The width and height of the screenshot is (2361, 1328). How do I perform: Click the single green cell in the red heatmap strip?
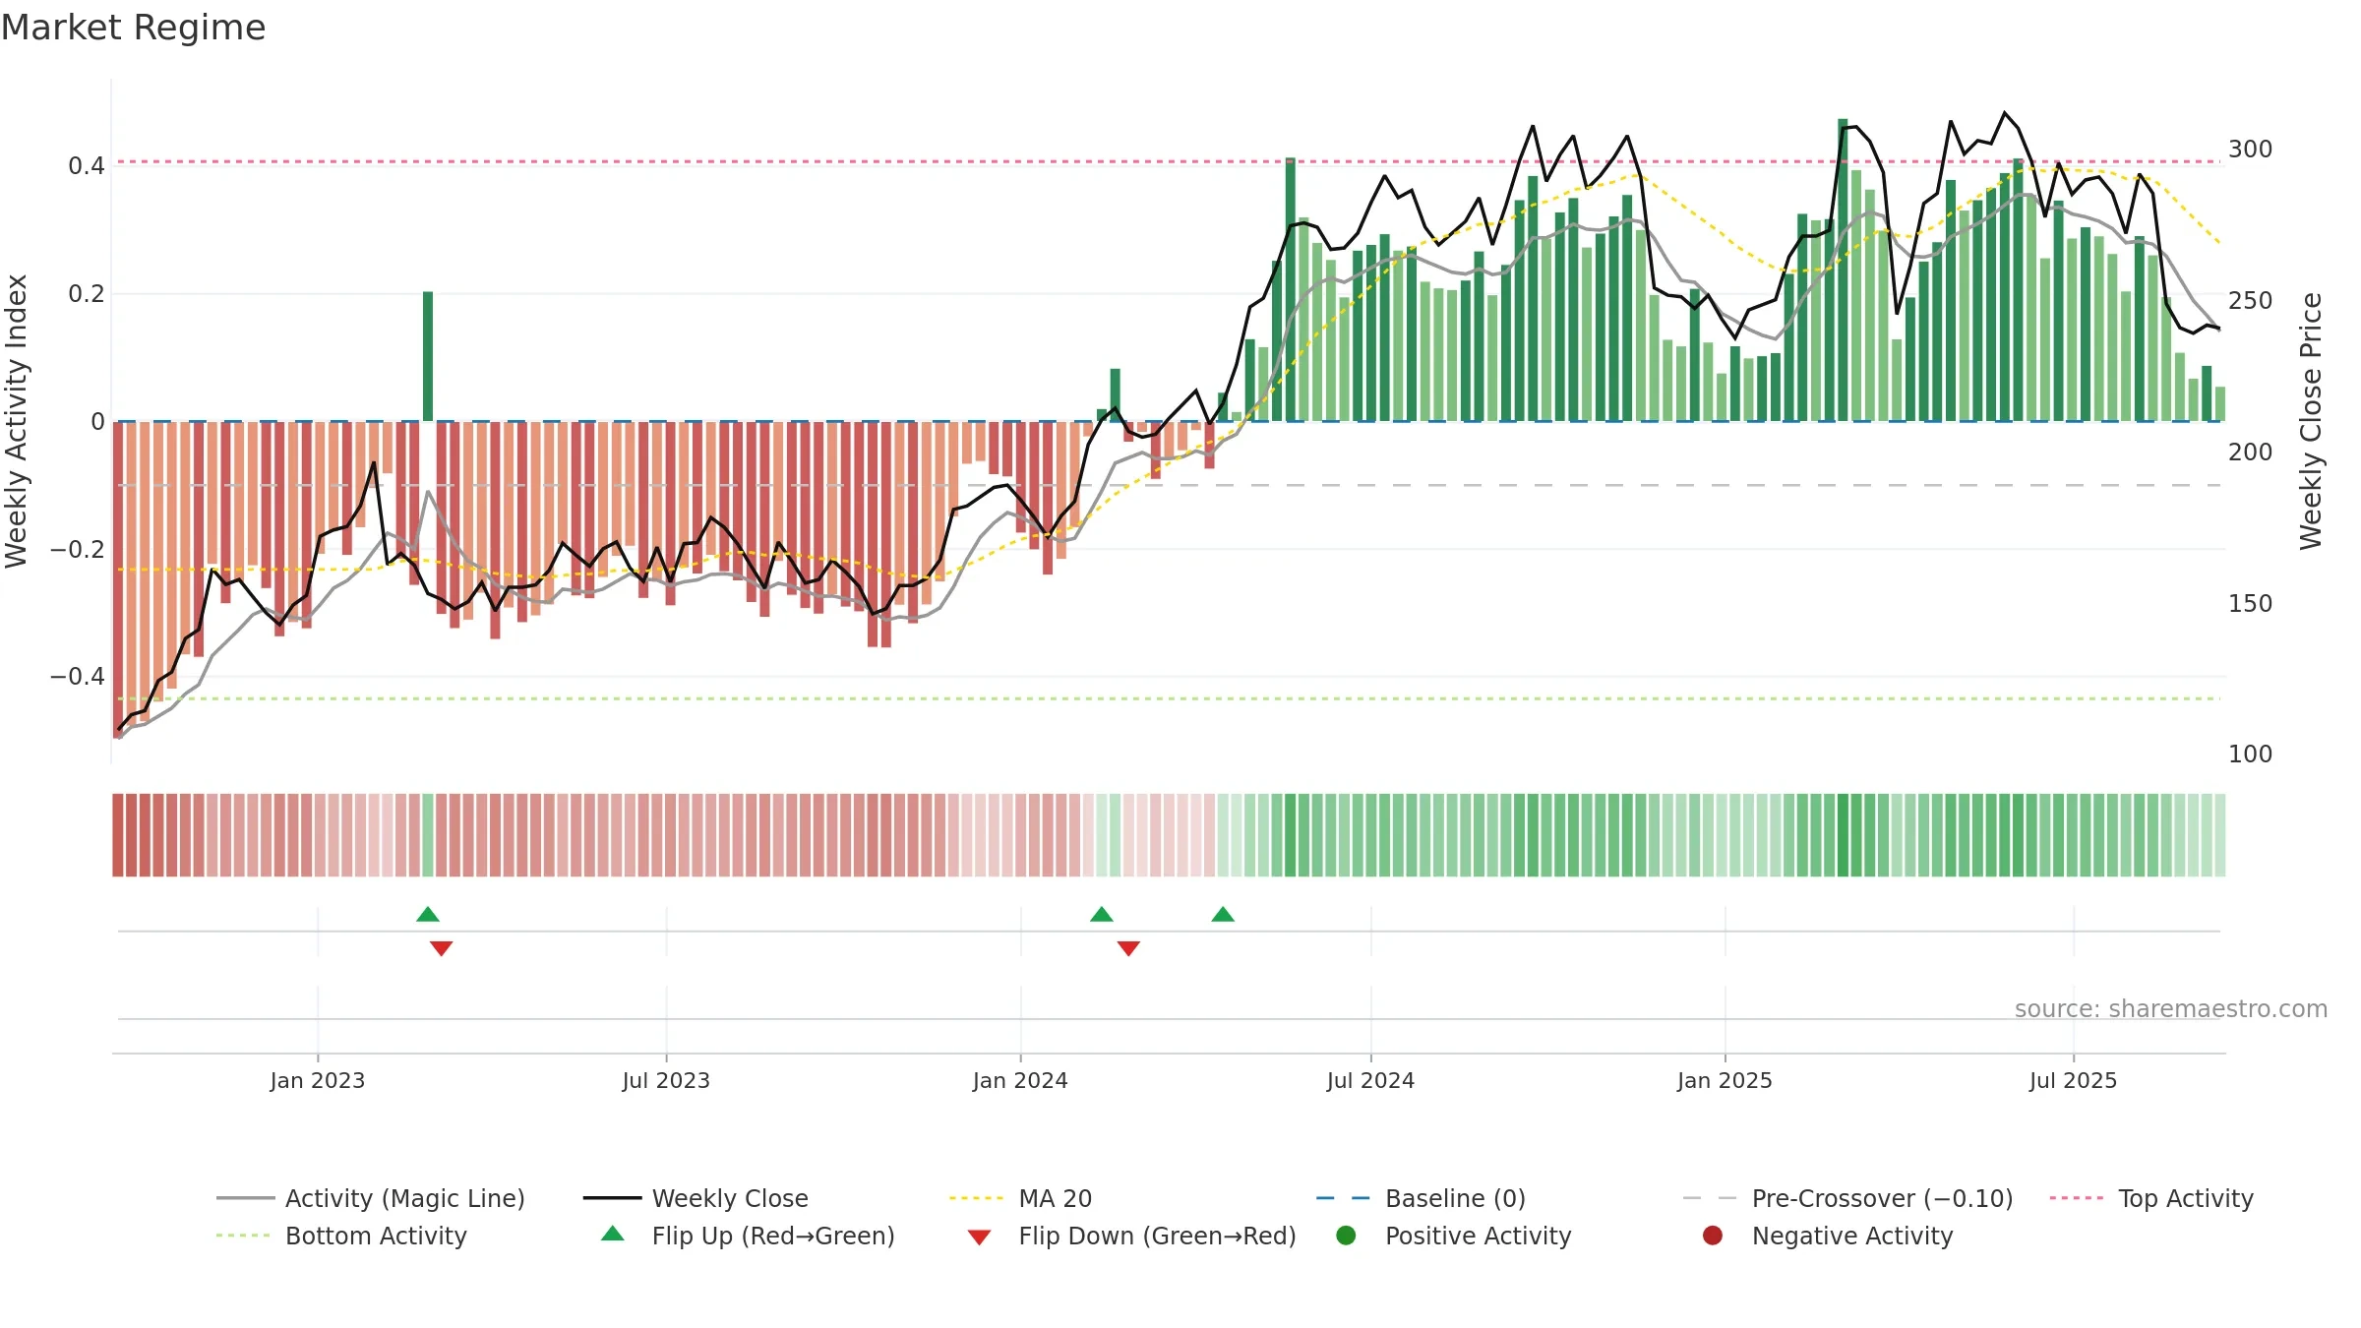click(428, 835)
